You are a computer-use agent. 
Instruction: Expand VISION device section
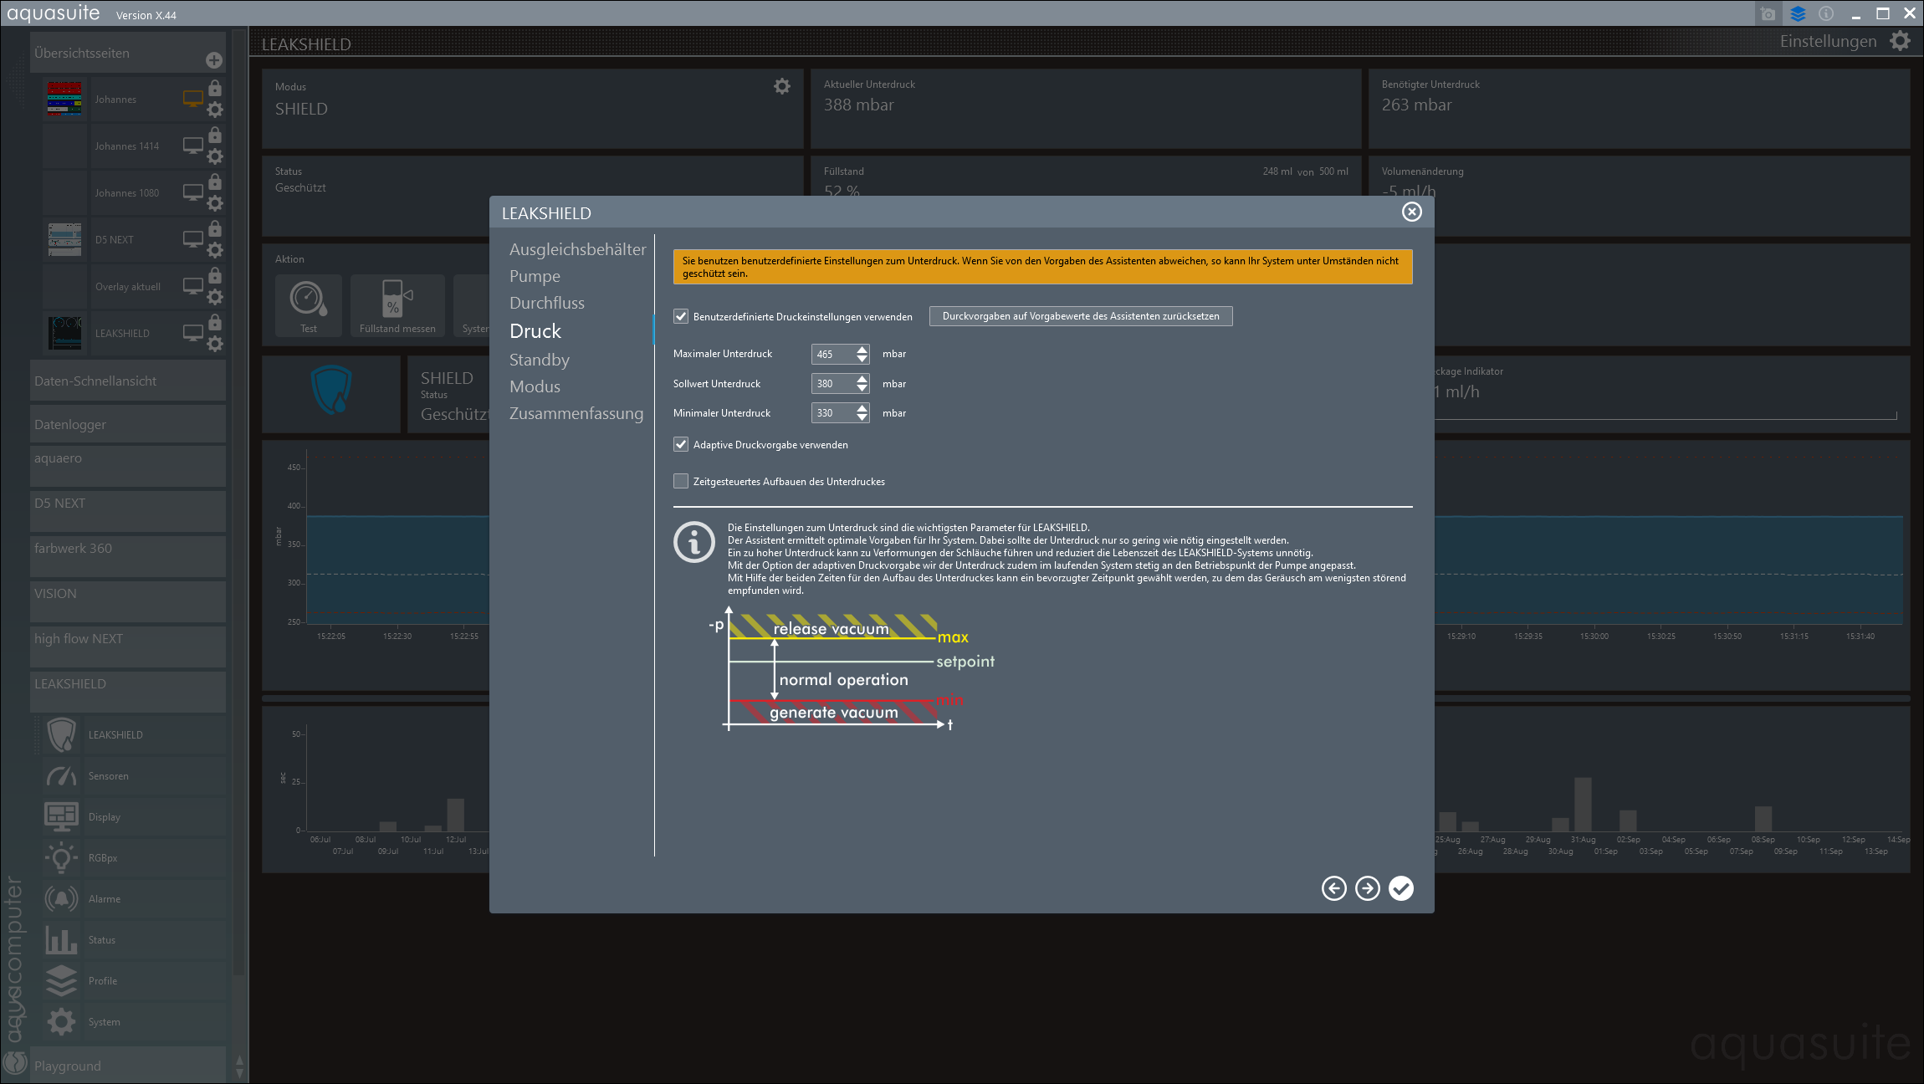click(128, 601)
